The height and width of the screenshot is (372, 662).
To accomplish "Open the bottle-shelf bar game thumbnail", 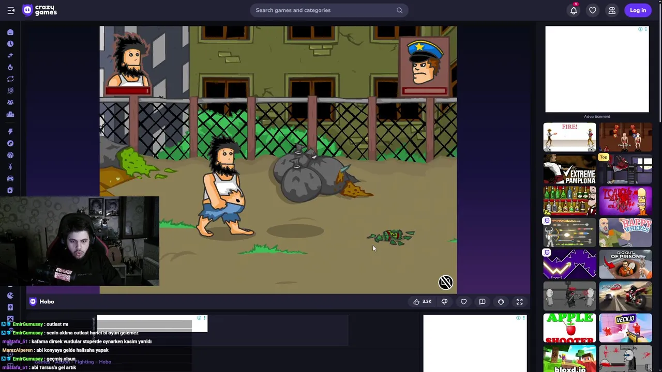I will click(569, 201).
